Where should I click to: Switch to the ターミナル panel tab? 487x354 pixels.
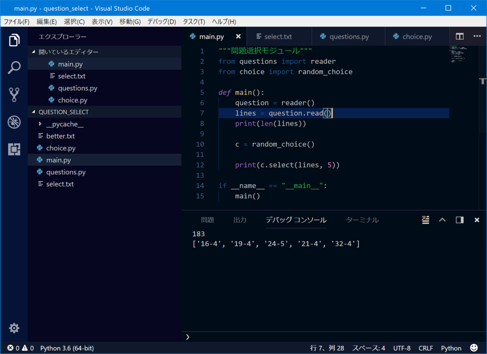click(362, 220)
